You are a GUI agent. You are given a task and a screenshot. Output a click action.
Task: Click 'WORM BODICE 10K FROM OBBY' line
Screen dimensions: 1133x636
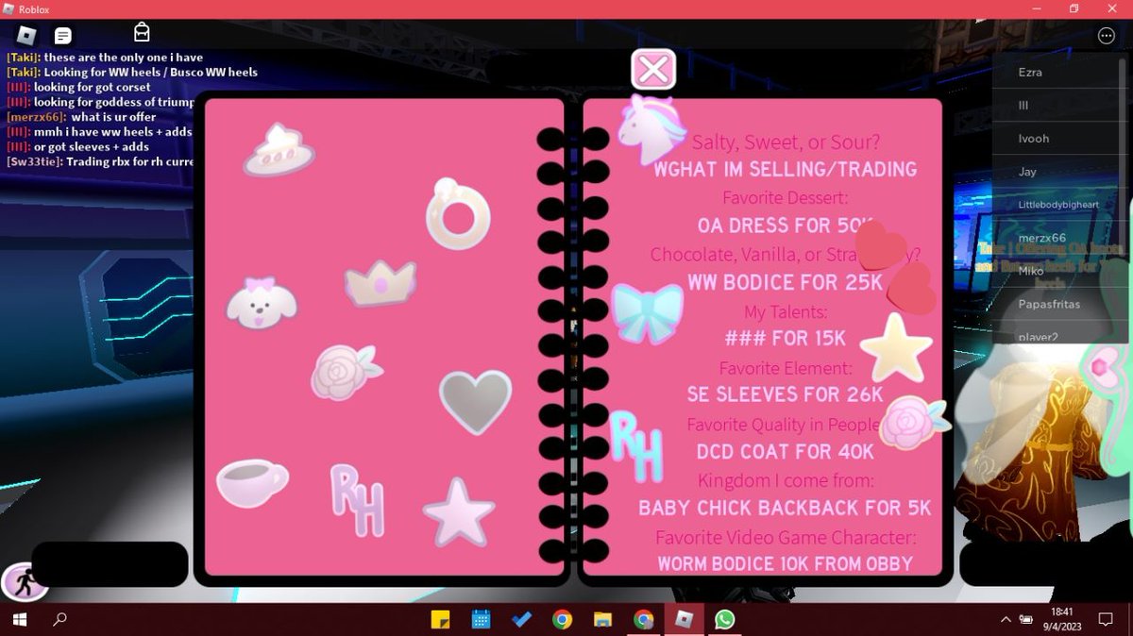pos(785,564)
